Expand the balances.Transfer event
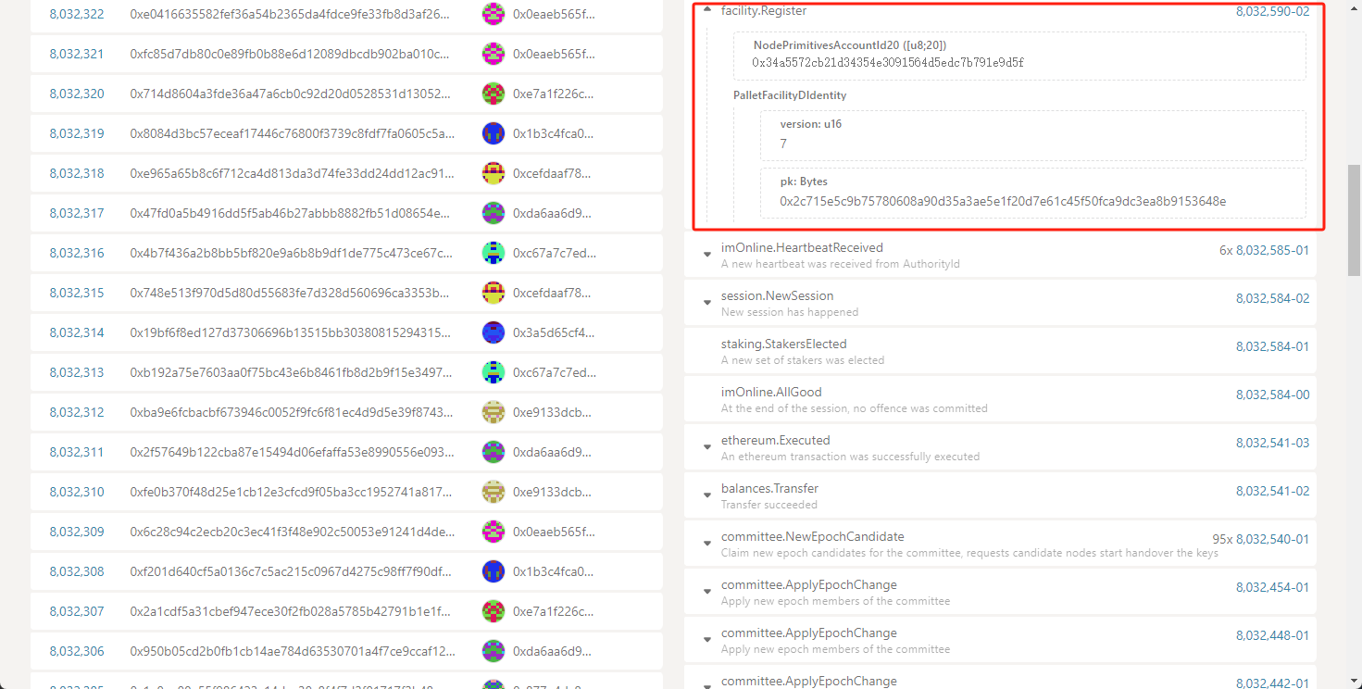Screen dimensions: 1362x689 pos(707,495)
